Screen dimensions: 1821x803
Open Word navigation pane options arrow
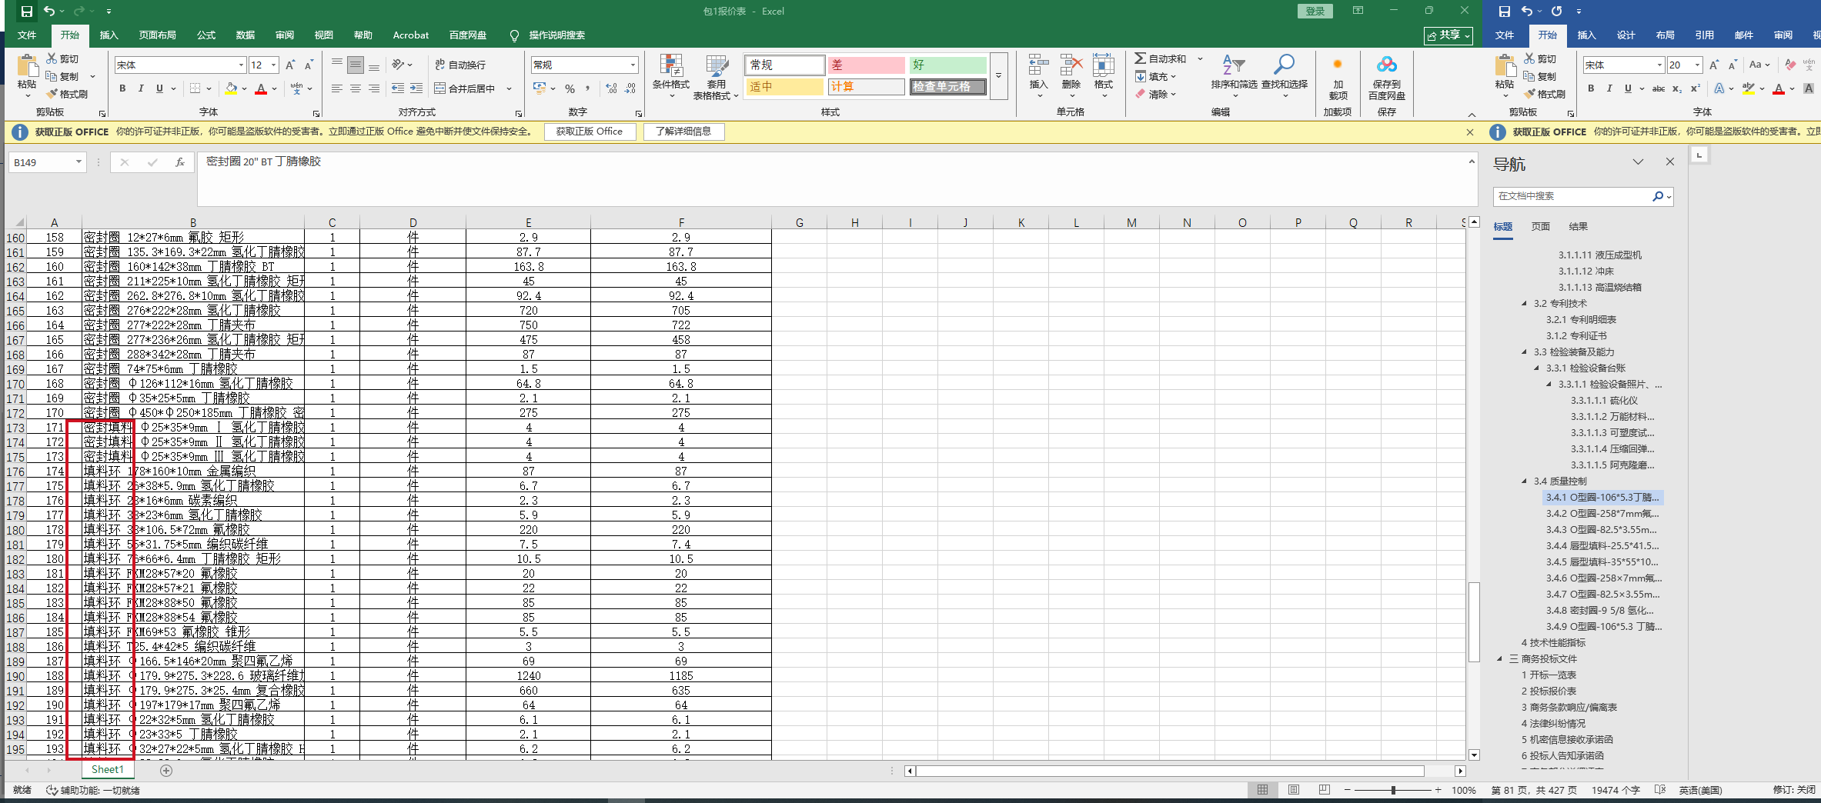(1638, 162)
